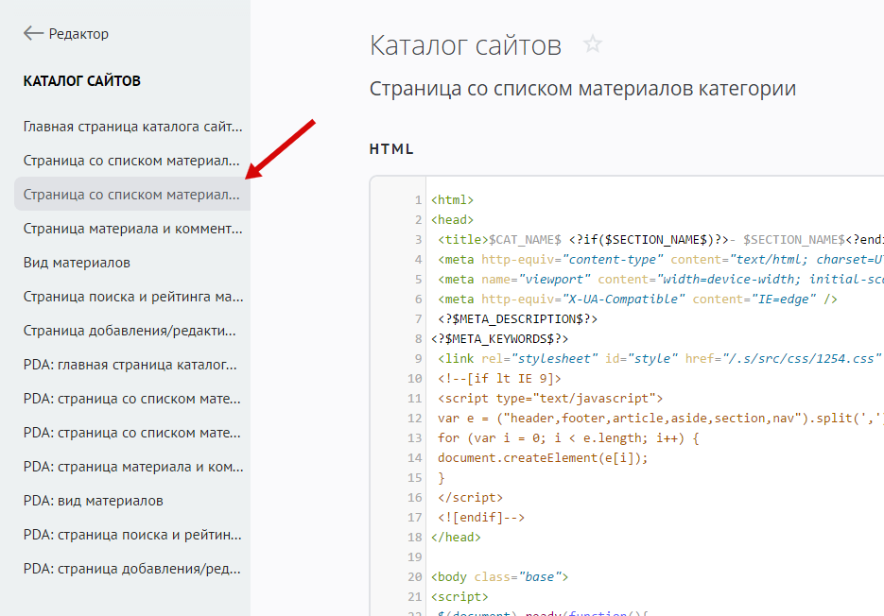This screenshot has width=884, height=616.
Task: Select Вид материалов in the sidebar
Action: tap(77, 263)
